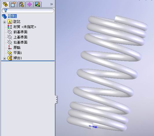Switch to the DisplayManager tab
Viewport: 154px width, 136px height.
[x=38, y=4]
